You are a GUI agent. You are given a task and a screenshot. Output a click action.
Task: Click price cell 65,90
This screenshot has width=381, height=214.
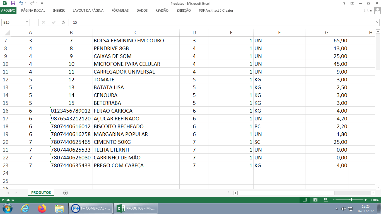[327, 40]
